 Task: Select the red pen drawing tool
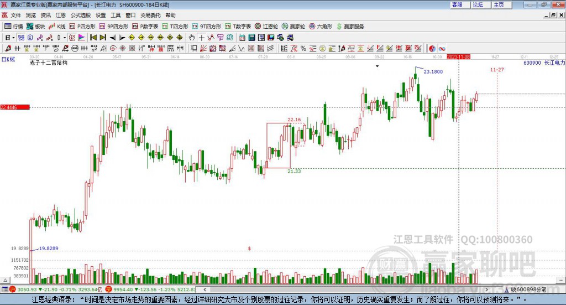click(8, 48)
